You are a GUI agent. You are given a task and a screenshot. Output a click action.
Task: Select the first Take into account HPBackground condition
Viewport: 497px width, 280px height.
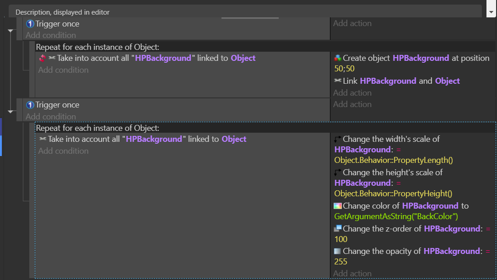(x=147, y=58)
